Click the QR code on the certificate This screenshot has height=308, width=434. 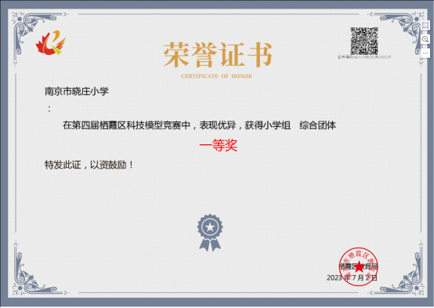point(364,41)
